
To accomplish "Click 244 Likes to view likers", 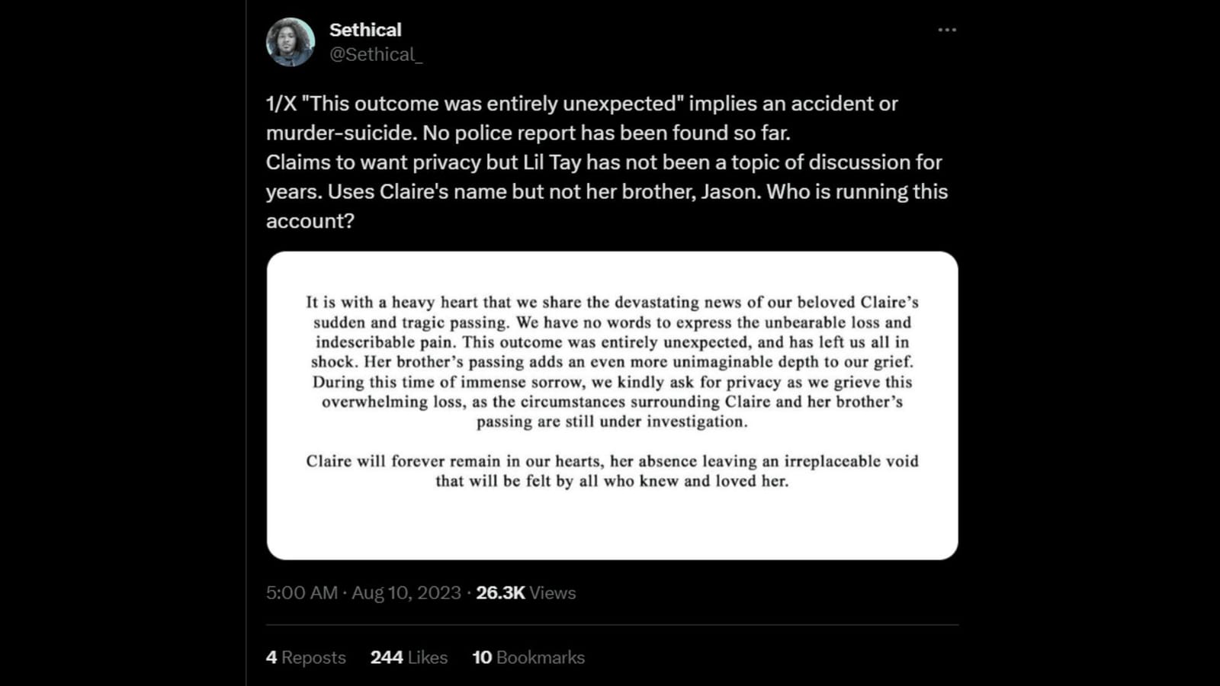I will pyautogui.click(x=409, y=657).
